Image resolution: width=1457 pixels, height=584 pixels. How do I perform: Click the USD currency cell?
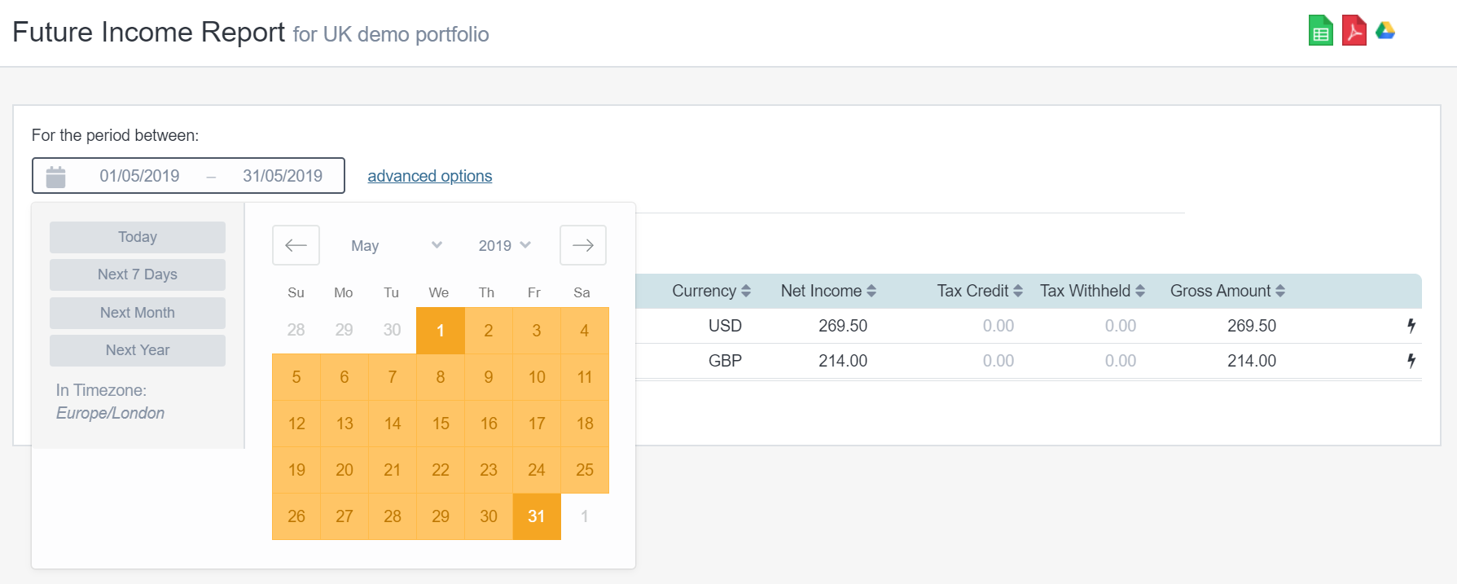point(725,326)
